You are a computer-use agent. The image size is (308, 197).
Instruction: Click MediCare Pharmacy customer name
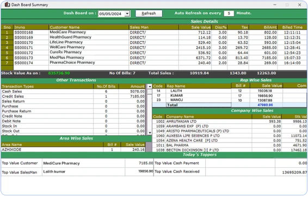[x=68, y=32]
